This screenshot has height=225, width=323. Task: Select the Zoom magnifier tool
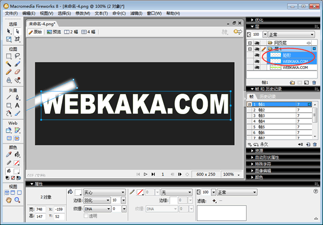point(18,200)
